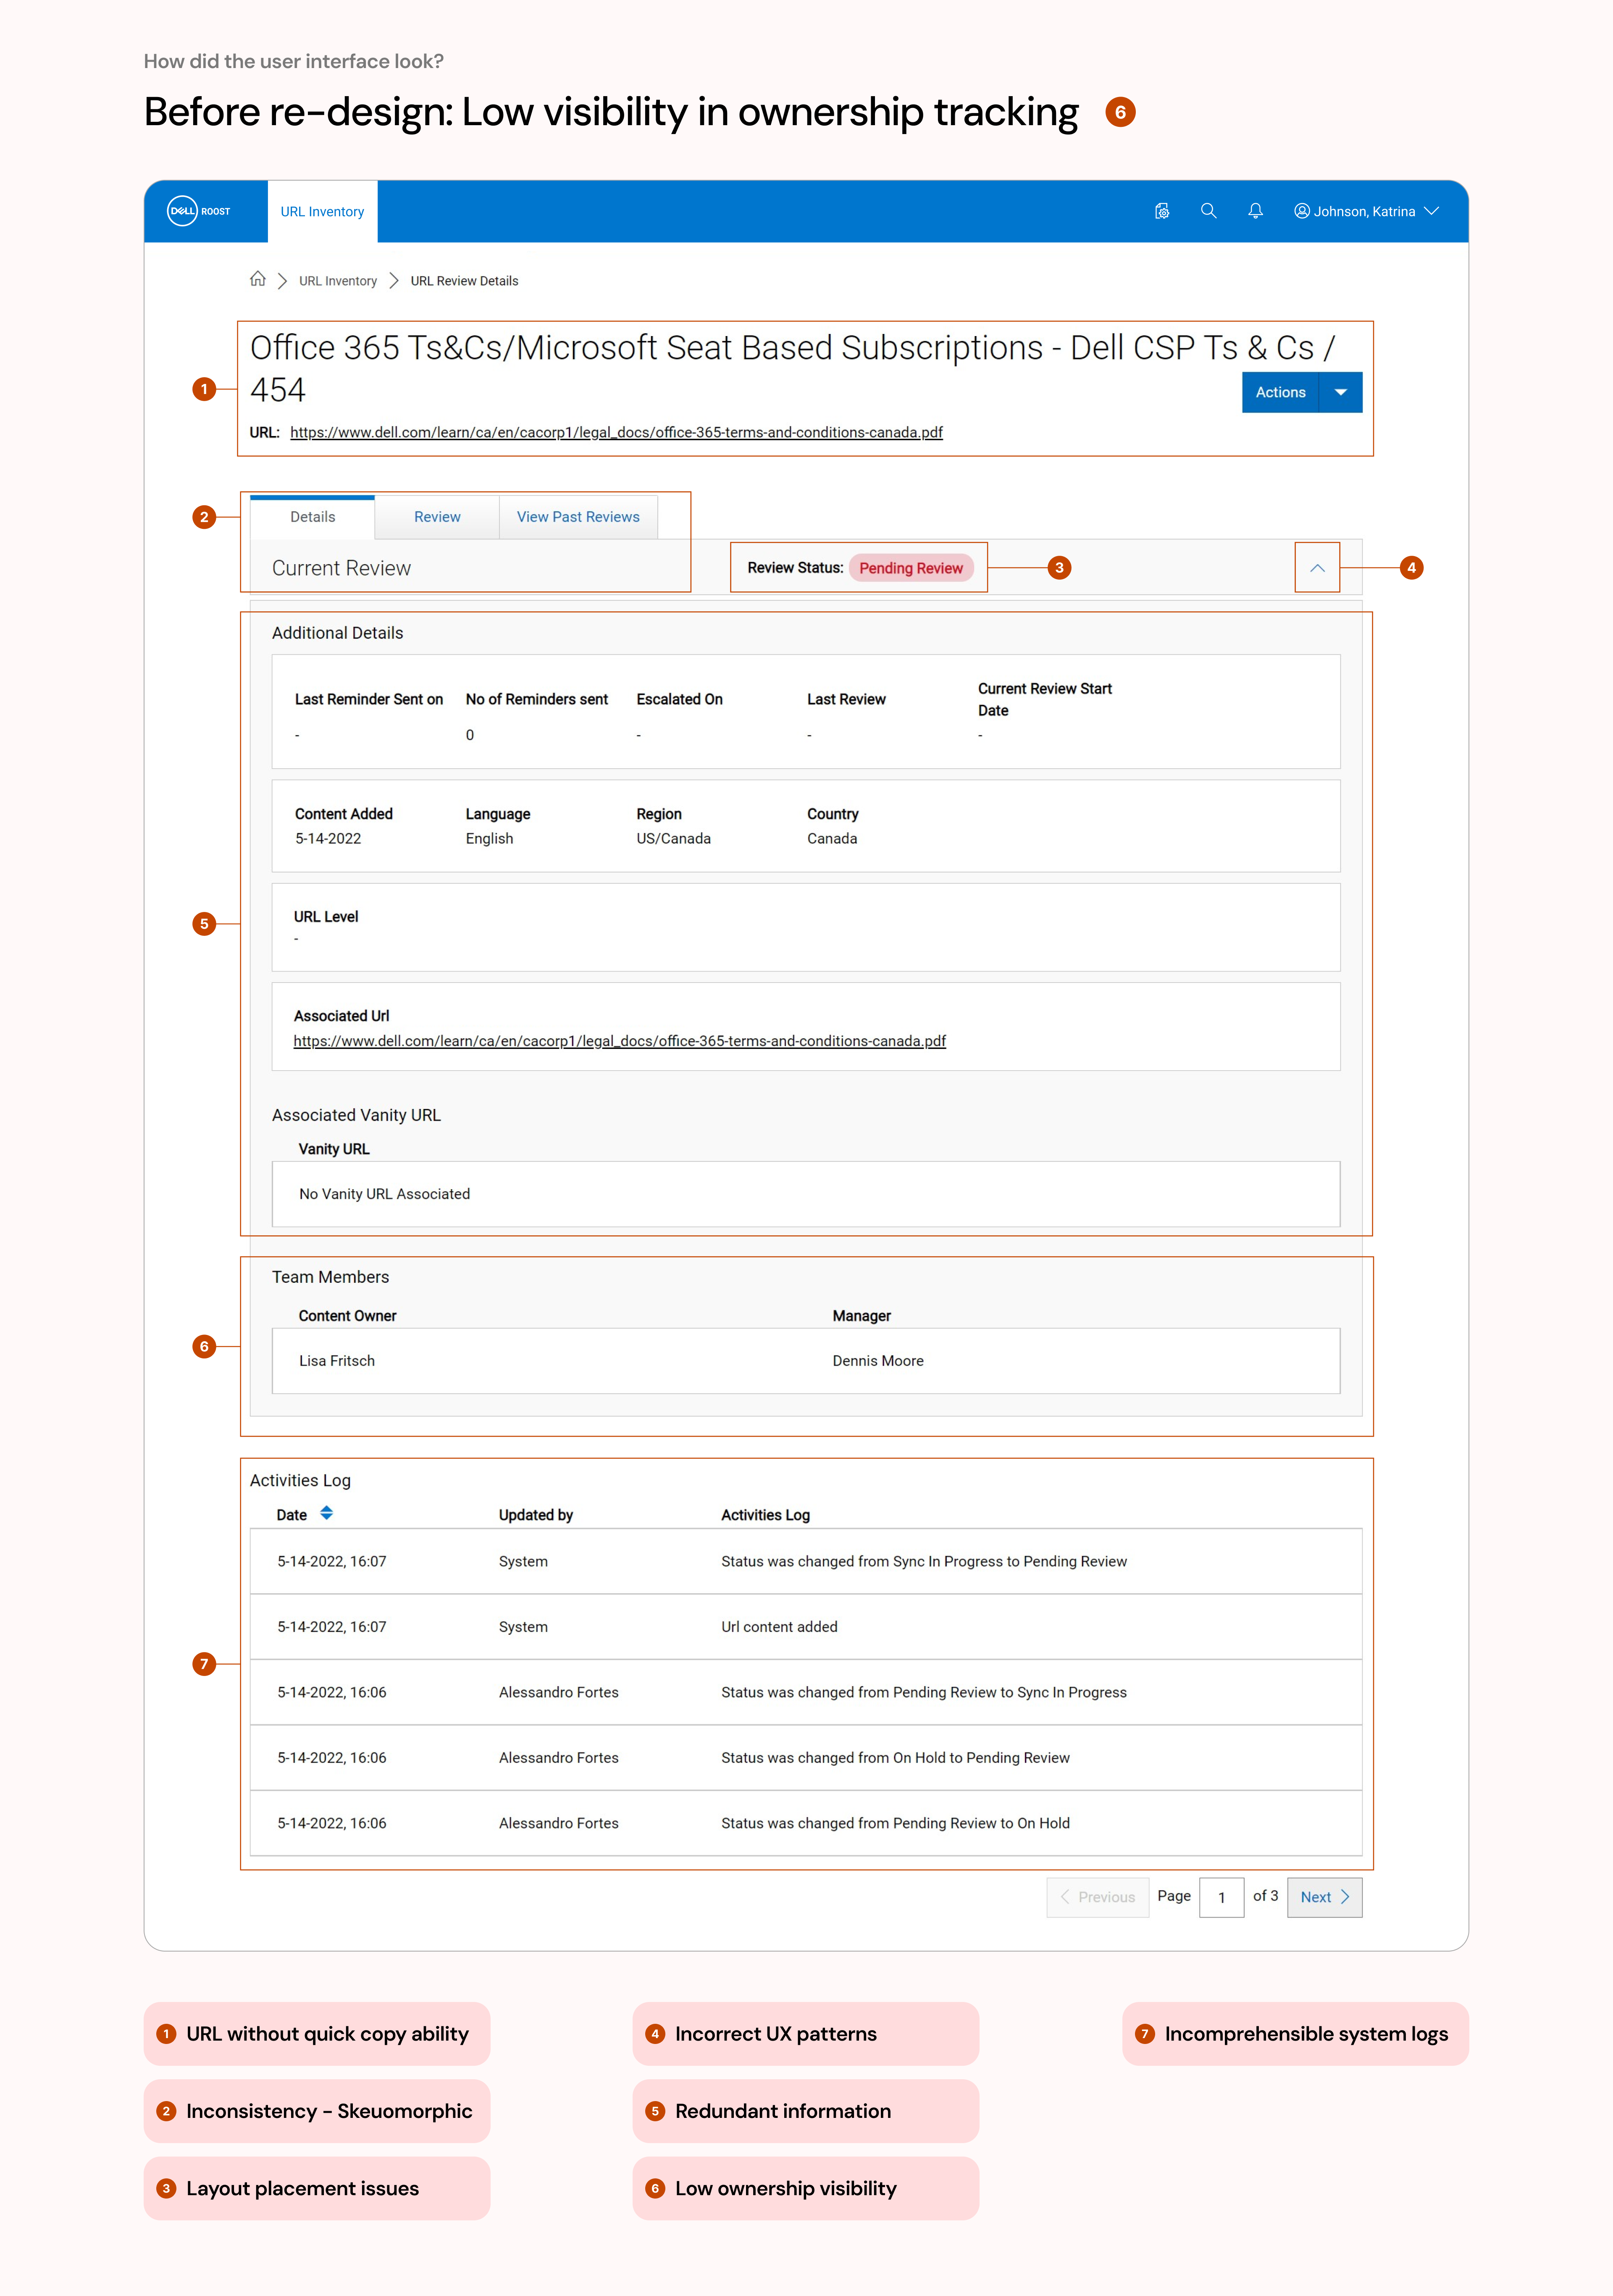Switch to the Details tab
Screen dimensions: 1613x2296
coord(312,517)
